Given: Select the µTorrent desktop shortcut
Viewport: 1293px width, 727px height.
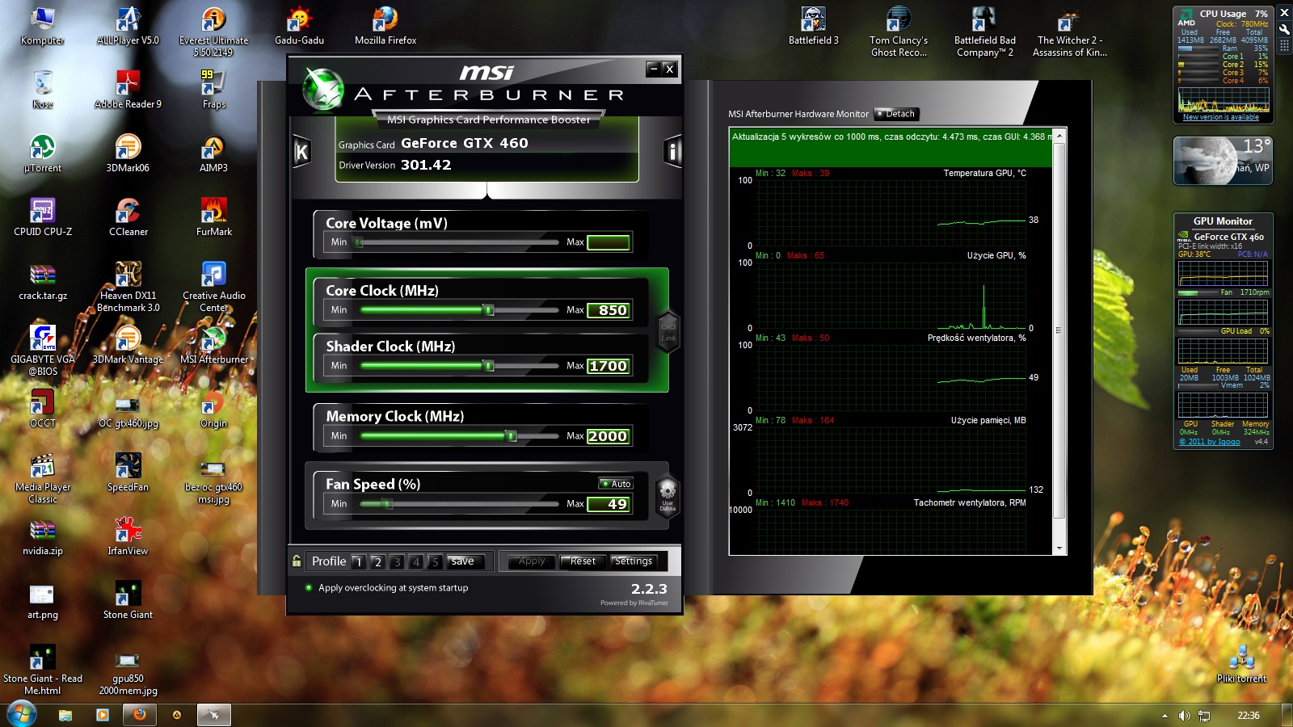Looking at the screenshot, I should 43,153.
